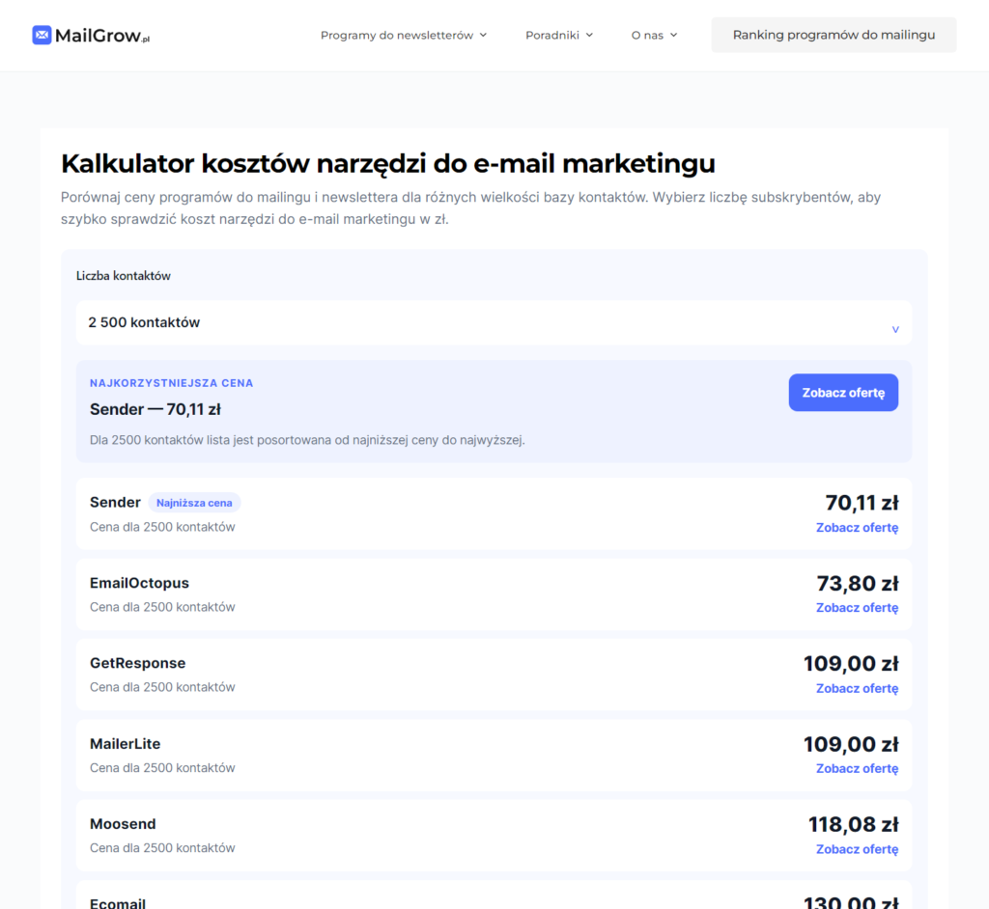This screenshot has width=989, height=909.
Task: Click MailerLite's 109,00 zł price
Action: click(x=851, y=744)
